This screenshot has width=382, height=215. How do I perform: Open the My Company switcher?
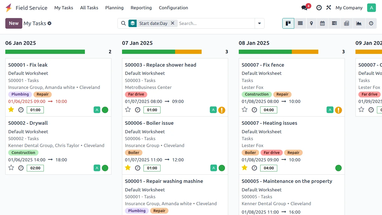[x=349, y=8]
